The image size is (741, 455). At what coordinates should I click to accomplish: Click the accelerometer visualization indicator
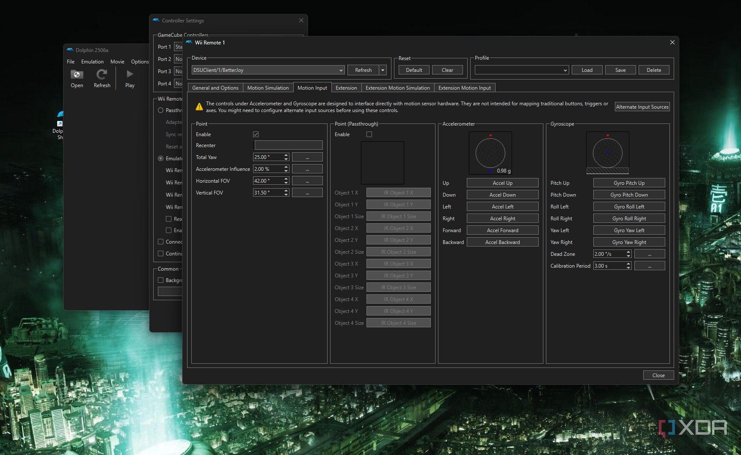490,153
